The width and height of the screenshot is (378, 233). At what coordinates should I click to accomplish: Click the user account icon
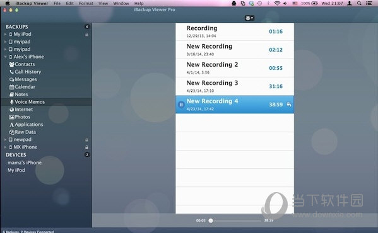tap(350, 3)
